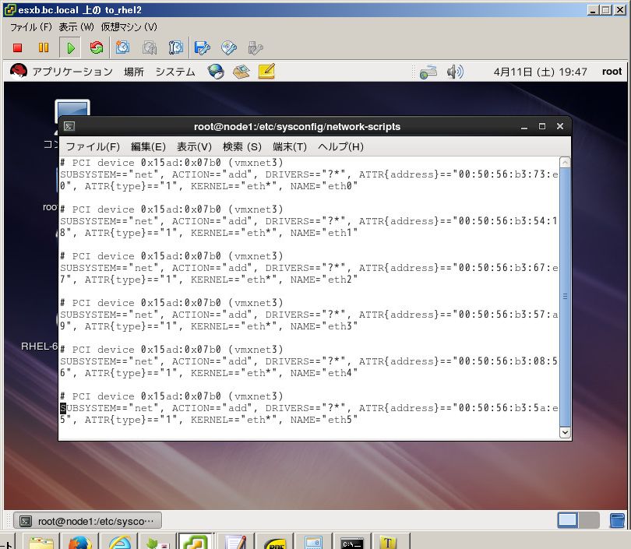Screen dimensions: 631x549
Task: Click the rule line with address 00:50:56:b3:67:e
Action: coord(309,268)
